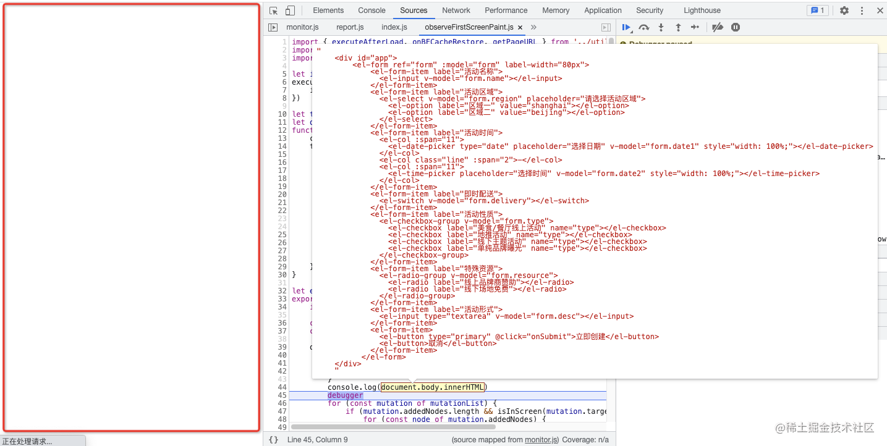Show the file navigator pane
Viewport: 887px width, 446px height.
[x=273, y=27]
